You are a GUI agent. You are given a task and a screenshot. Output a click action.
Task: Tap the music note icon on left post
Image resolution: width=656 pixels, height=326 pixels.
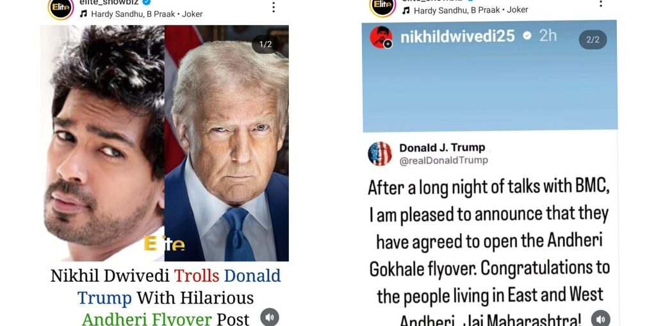click(83, 14)
